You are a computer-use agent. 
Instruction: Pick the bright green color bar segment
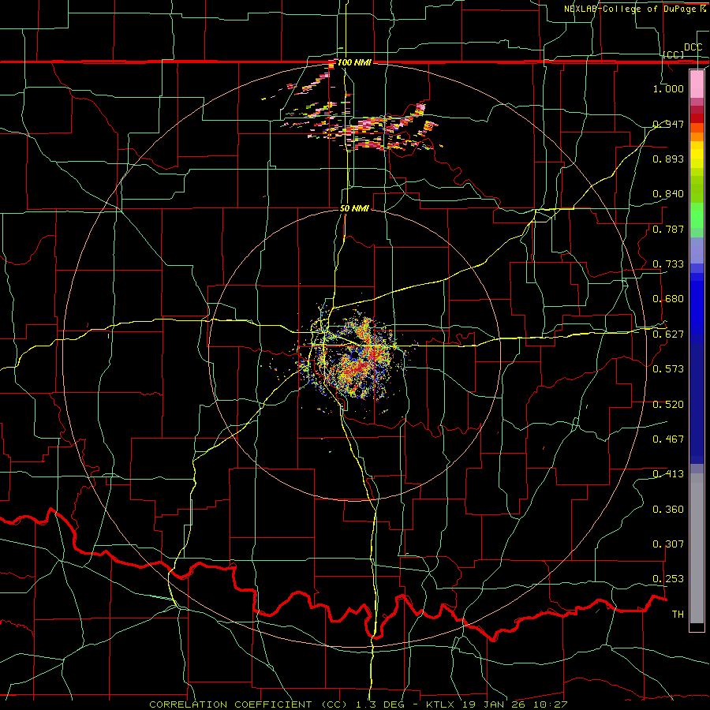697,215
